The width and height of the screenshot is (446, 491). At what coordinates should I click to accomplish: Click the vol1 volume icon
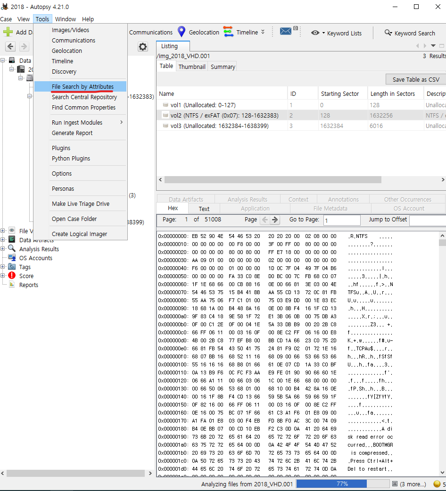(165, 105)
